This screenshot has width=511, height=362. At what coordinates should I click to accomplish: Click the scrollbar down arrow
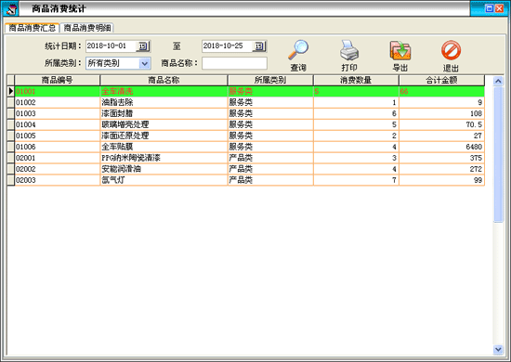tap(498, 349)
